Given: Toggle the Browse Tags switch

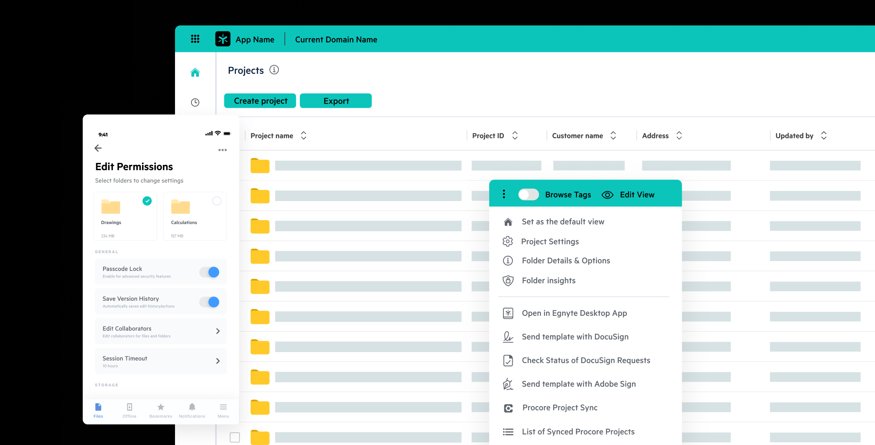Looking at the screenshot, I should tap(528, 194).
